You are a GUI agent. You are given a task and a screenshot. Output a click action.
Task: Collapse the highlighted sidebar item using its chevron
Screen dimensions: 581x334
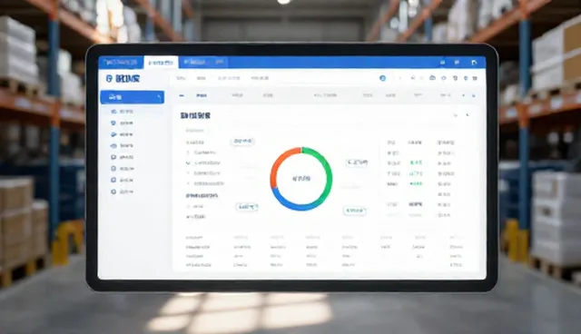[159, 97]
